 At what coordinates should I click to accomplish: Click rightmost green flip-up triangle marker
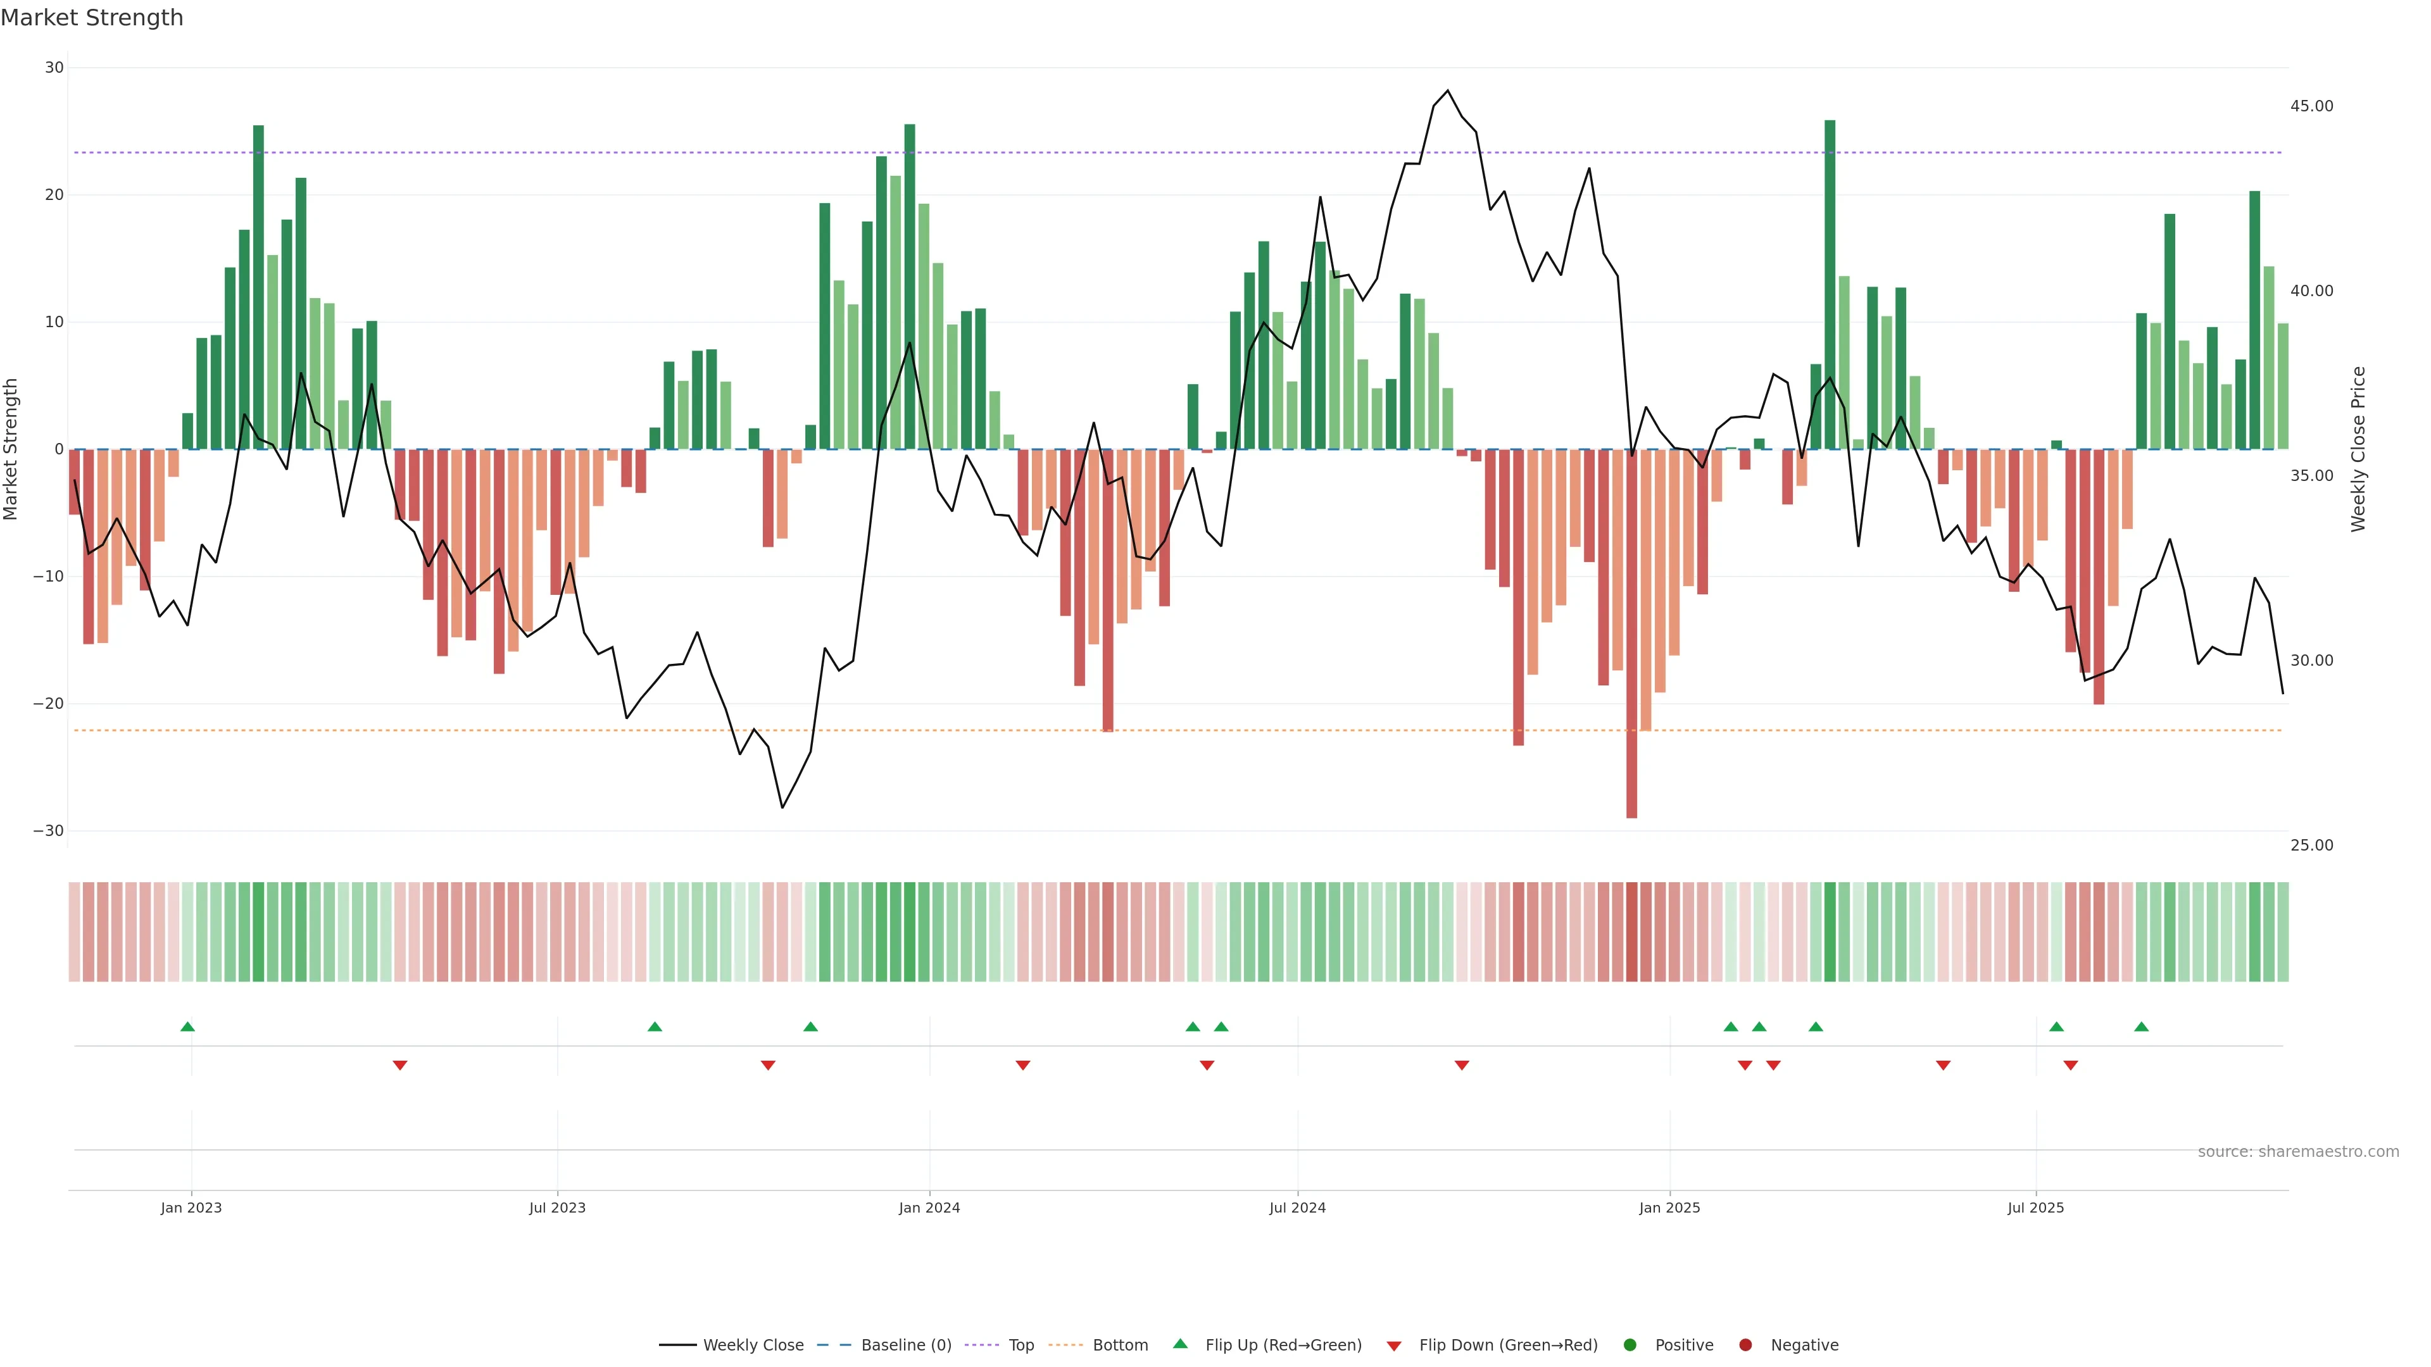(x=2141, y=1027)
